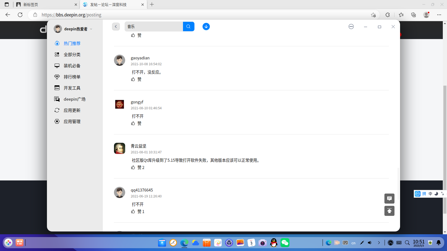The height and width of the screenshot is (251, 447).
Task: Start the search with the magnifier button
Action: coord(189,26)
